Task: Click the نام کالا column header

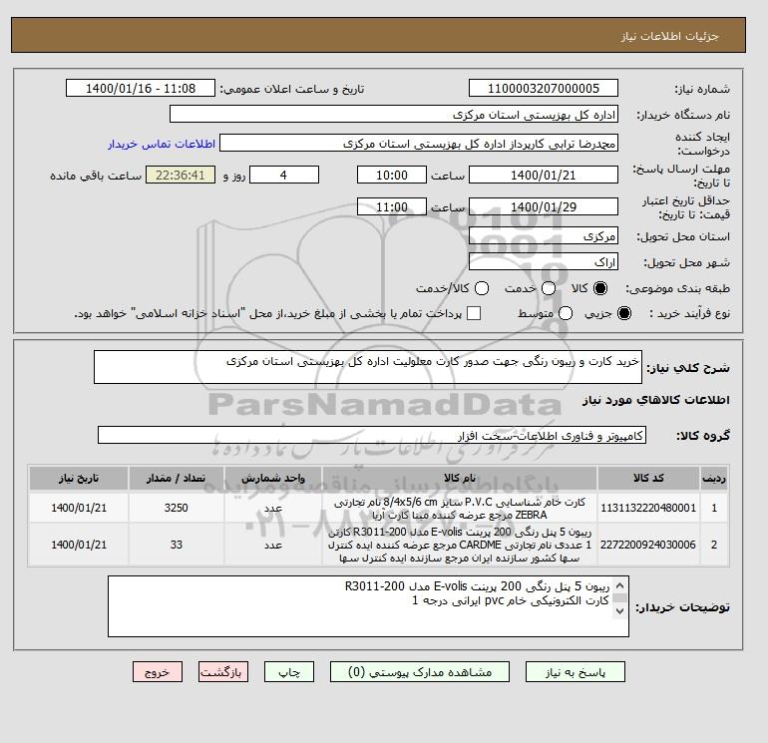Action: (x=460, y=479)
